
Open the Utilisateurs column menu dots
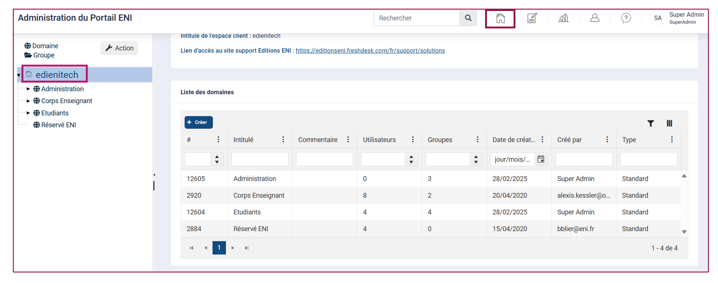pos(413,140)
